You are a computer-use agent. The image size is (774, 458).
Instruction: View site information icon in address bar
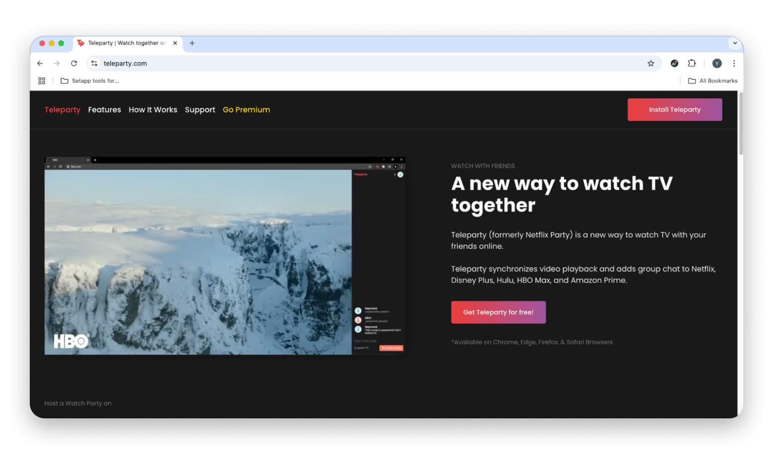94,63
